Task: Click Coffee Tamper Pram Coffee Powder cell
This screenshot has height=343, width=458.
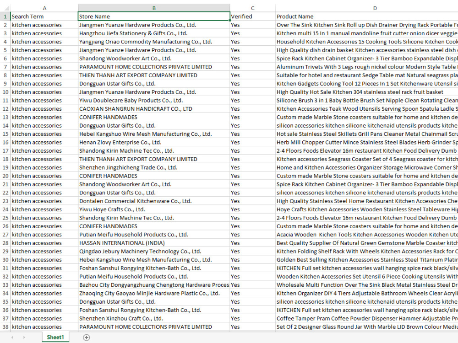Action: (366, 318)
